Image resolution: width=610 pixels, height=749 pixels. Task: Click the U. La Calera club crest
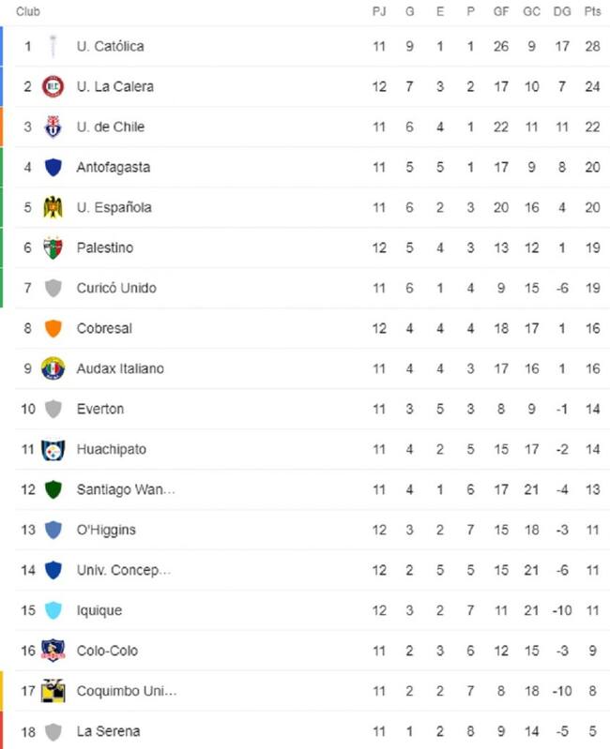pyautogui.click(x=53, y=86)
